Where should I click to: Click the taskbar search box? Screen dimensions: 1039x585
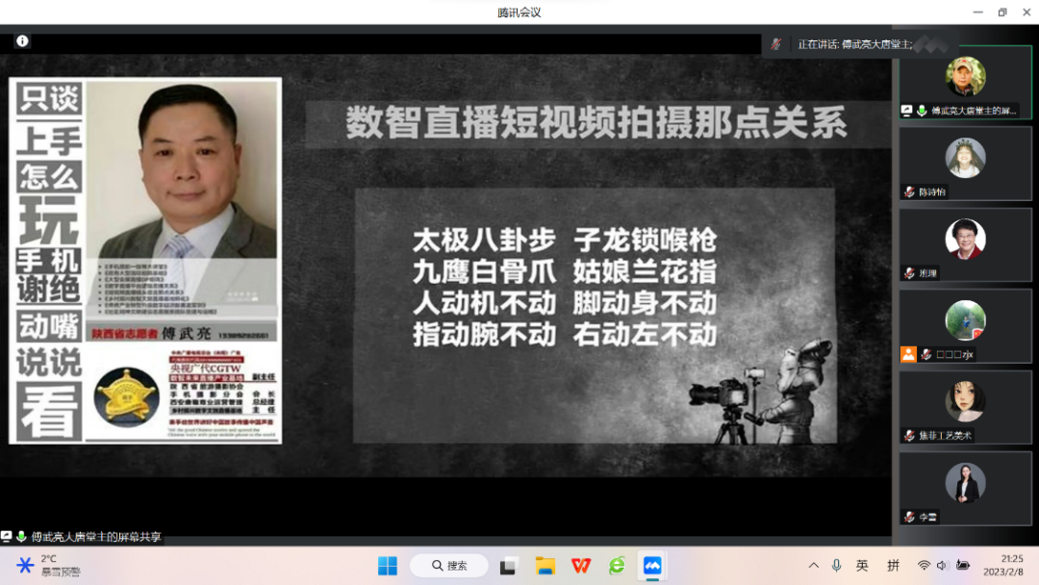[448, 566]
